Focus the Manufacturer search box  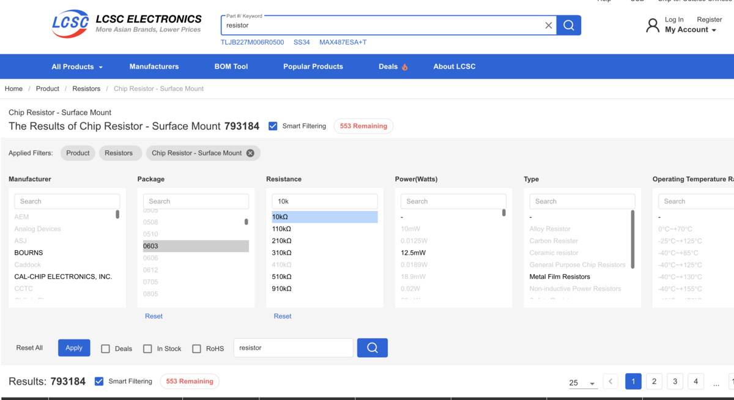[67, 201]
